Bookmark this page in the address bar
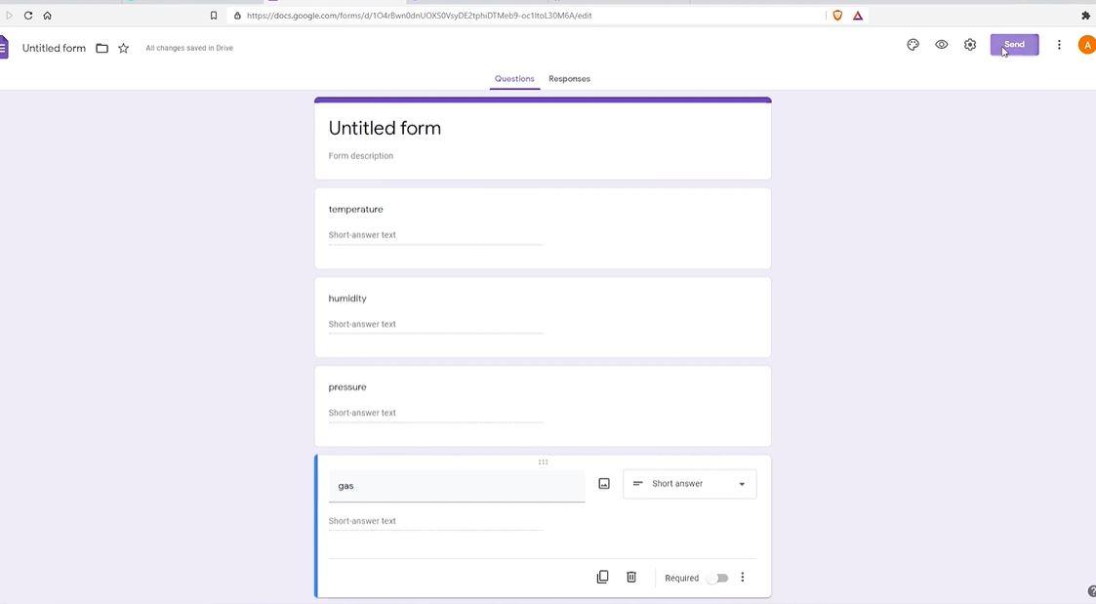Screen dimensions: 1096x604 tap(214, 16)
